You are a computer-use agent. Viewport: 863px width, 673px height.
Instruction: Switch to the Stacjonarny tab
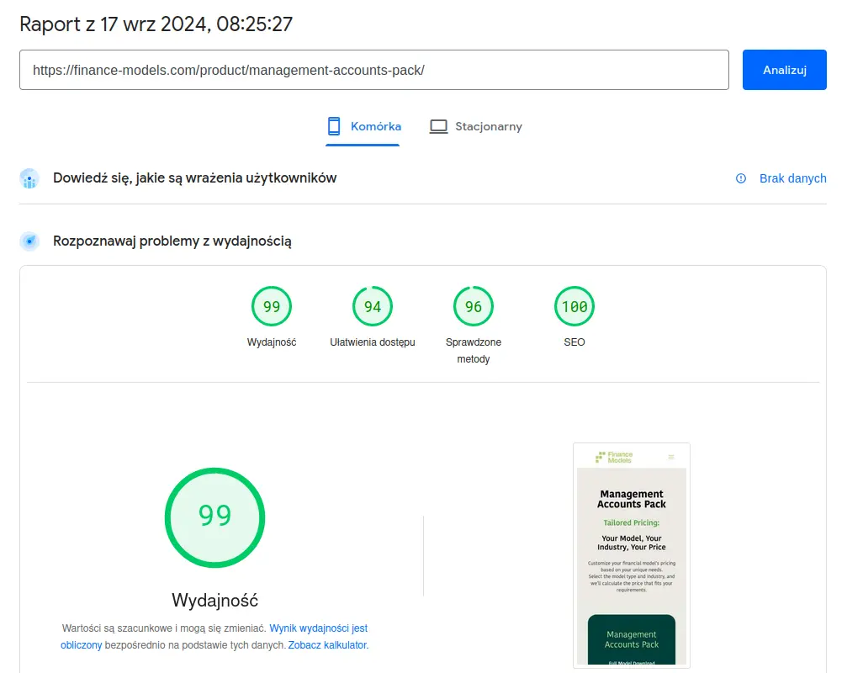pyautogui.click(x=475, y=126)
